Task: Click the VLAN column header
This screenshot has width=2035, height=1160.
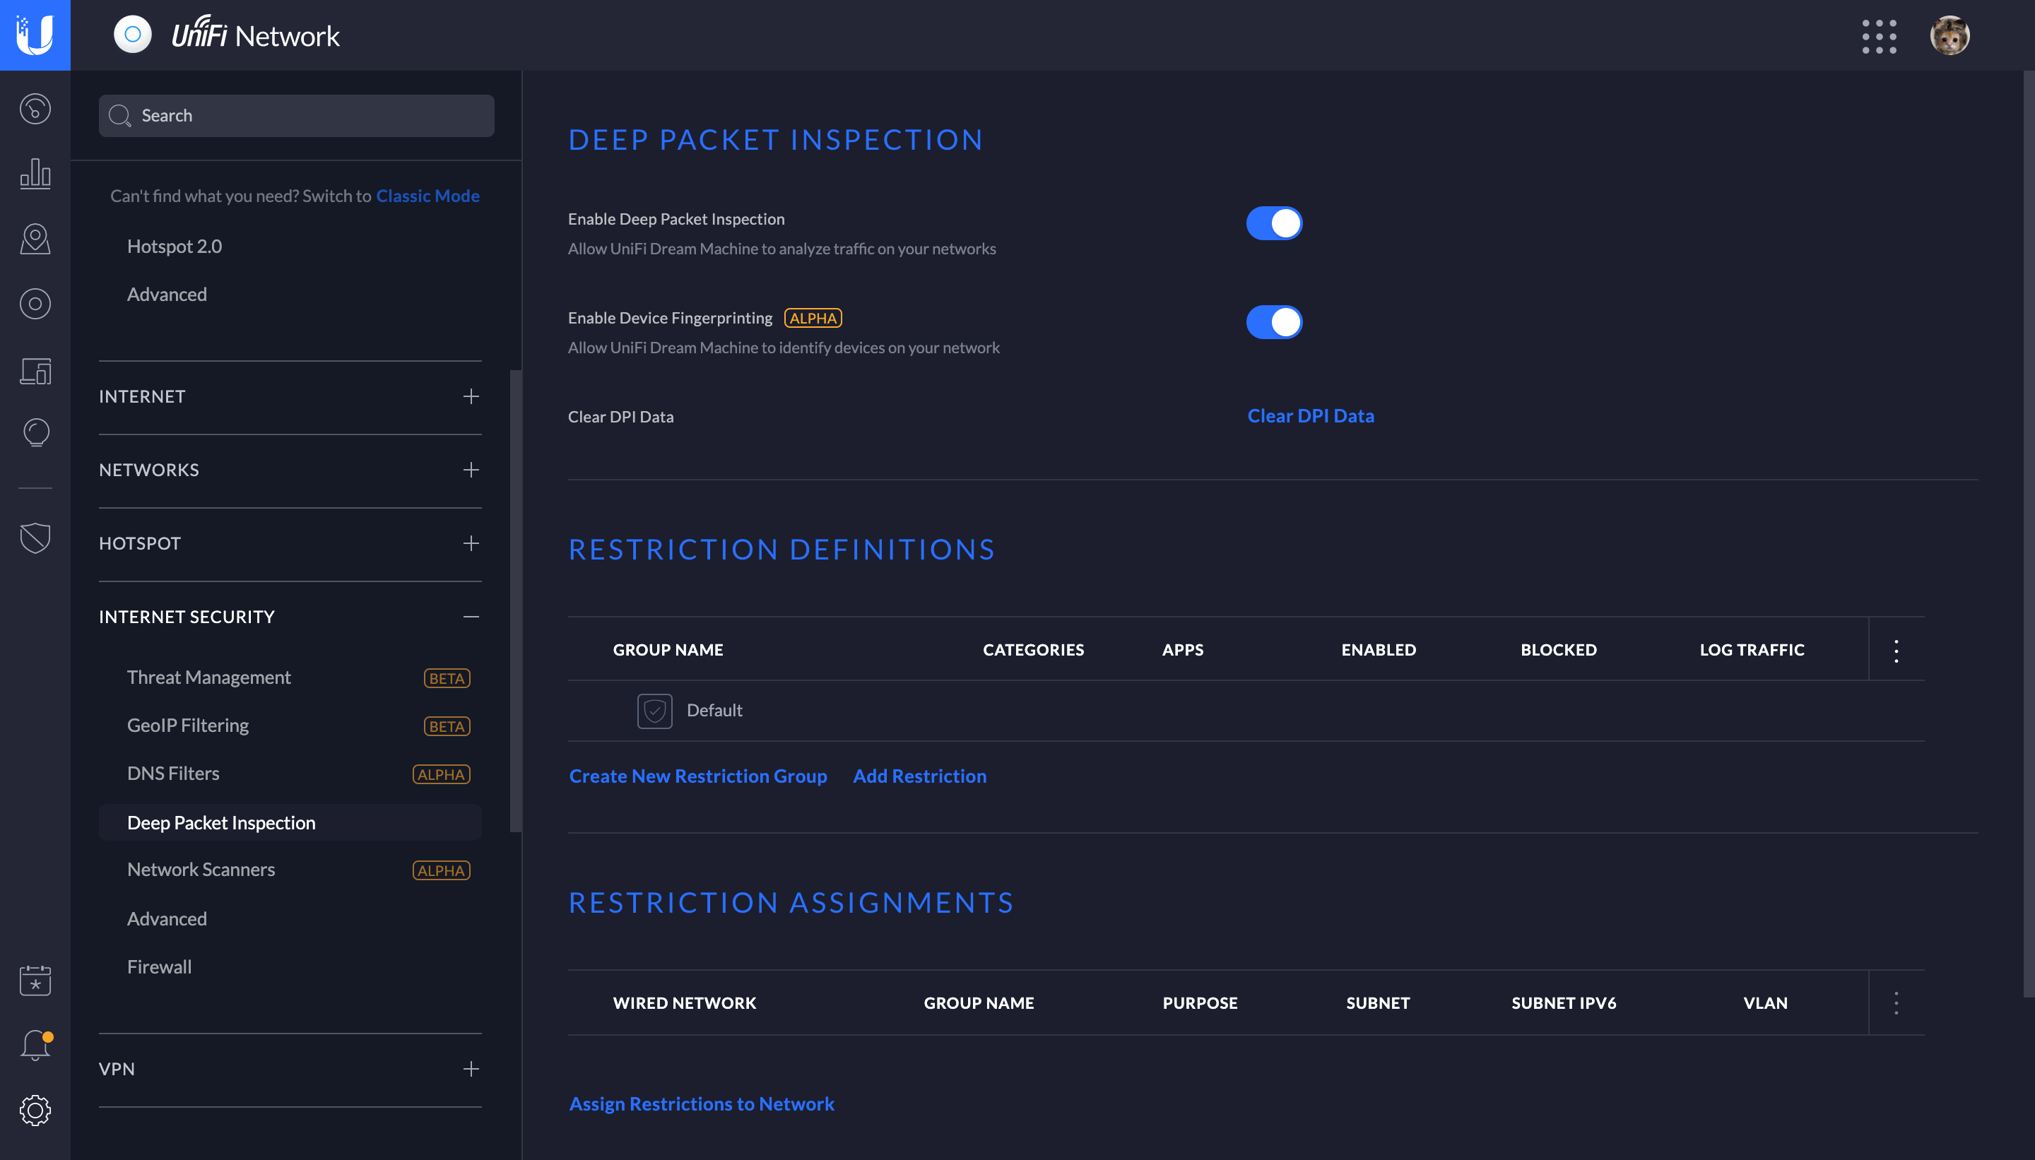Action: (1765, 1003)
